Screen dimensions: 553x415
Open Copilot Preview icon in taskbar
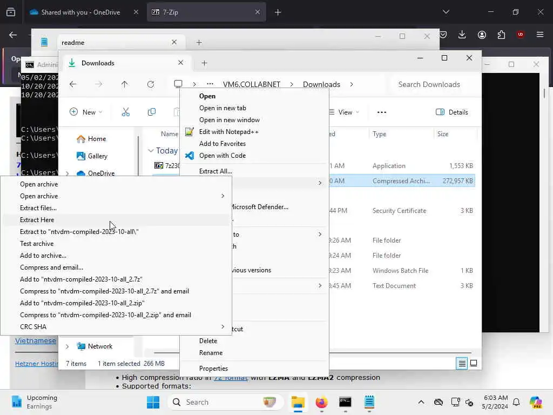(536, 402)
